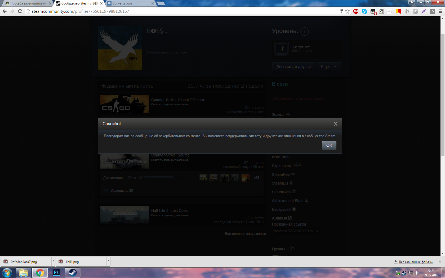Image resolution: width=445 pixels, height=278 pixels.
Task: Open the Skype extension icon
Action: [364, 11]
